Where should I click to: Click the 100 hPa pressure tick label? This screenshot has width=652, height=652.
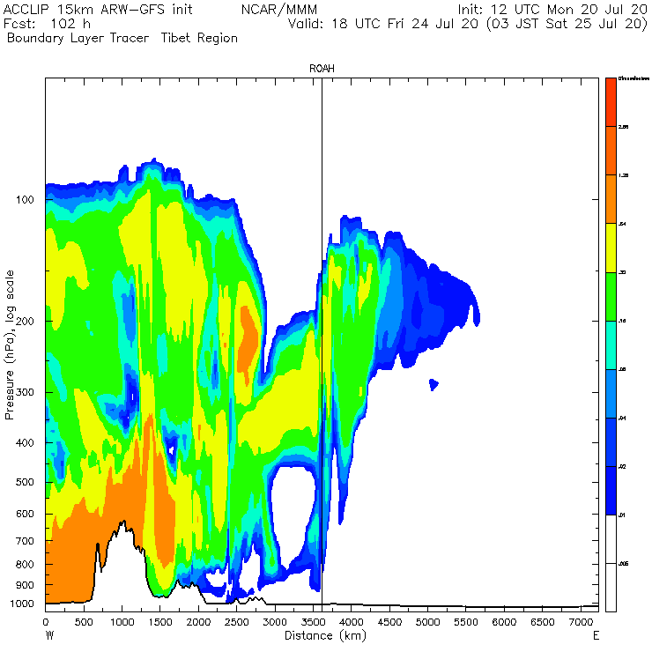(x=25, y=200)
